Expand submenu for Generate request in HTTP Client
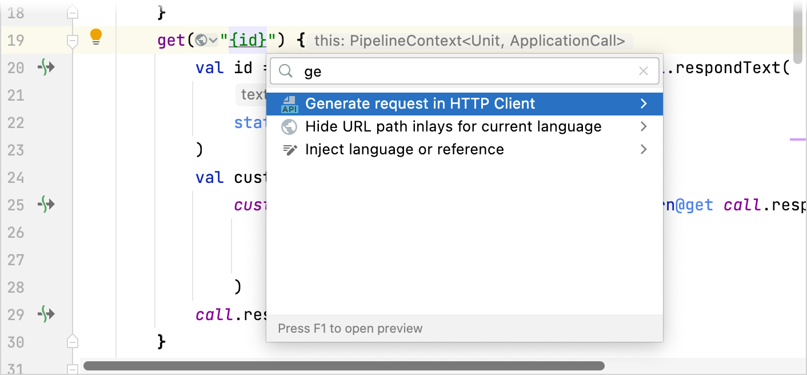Screen dimensions: 807x375 click(x=644, y=103)
